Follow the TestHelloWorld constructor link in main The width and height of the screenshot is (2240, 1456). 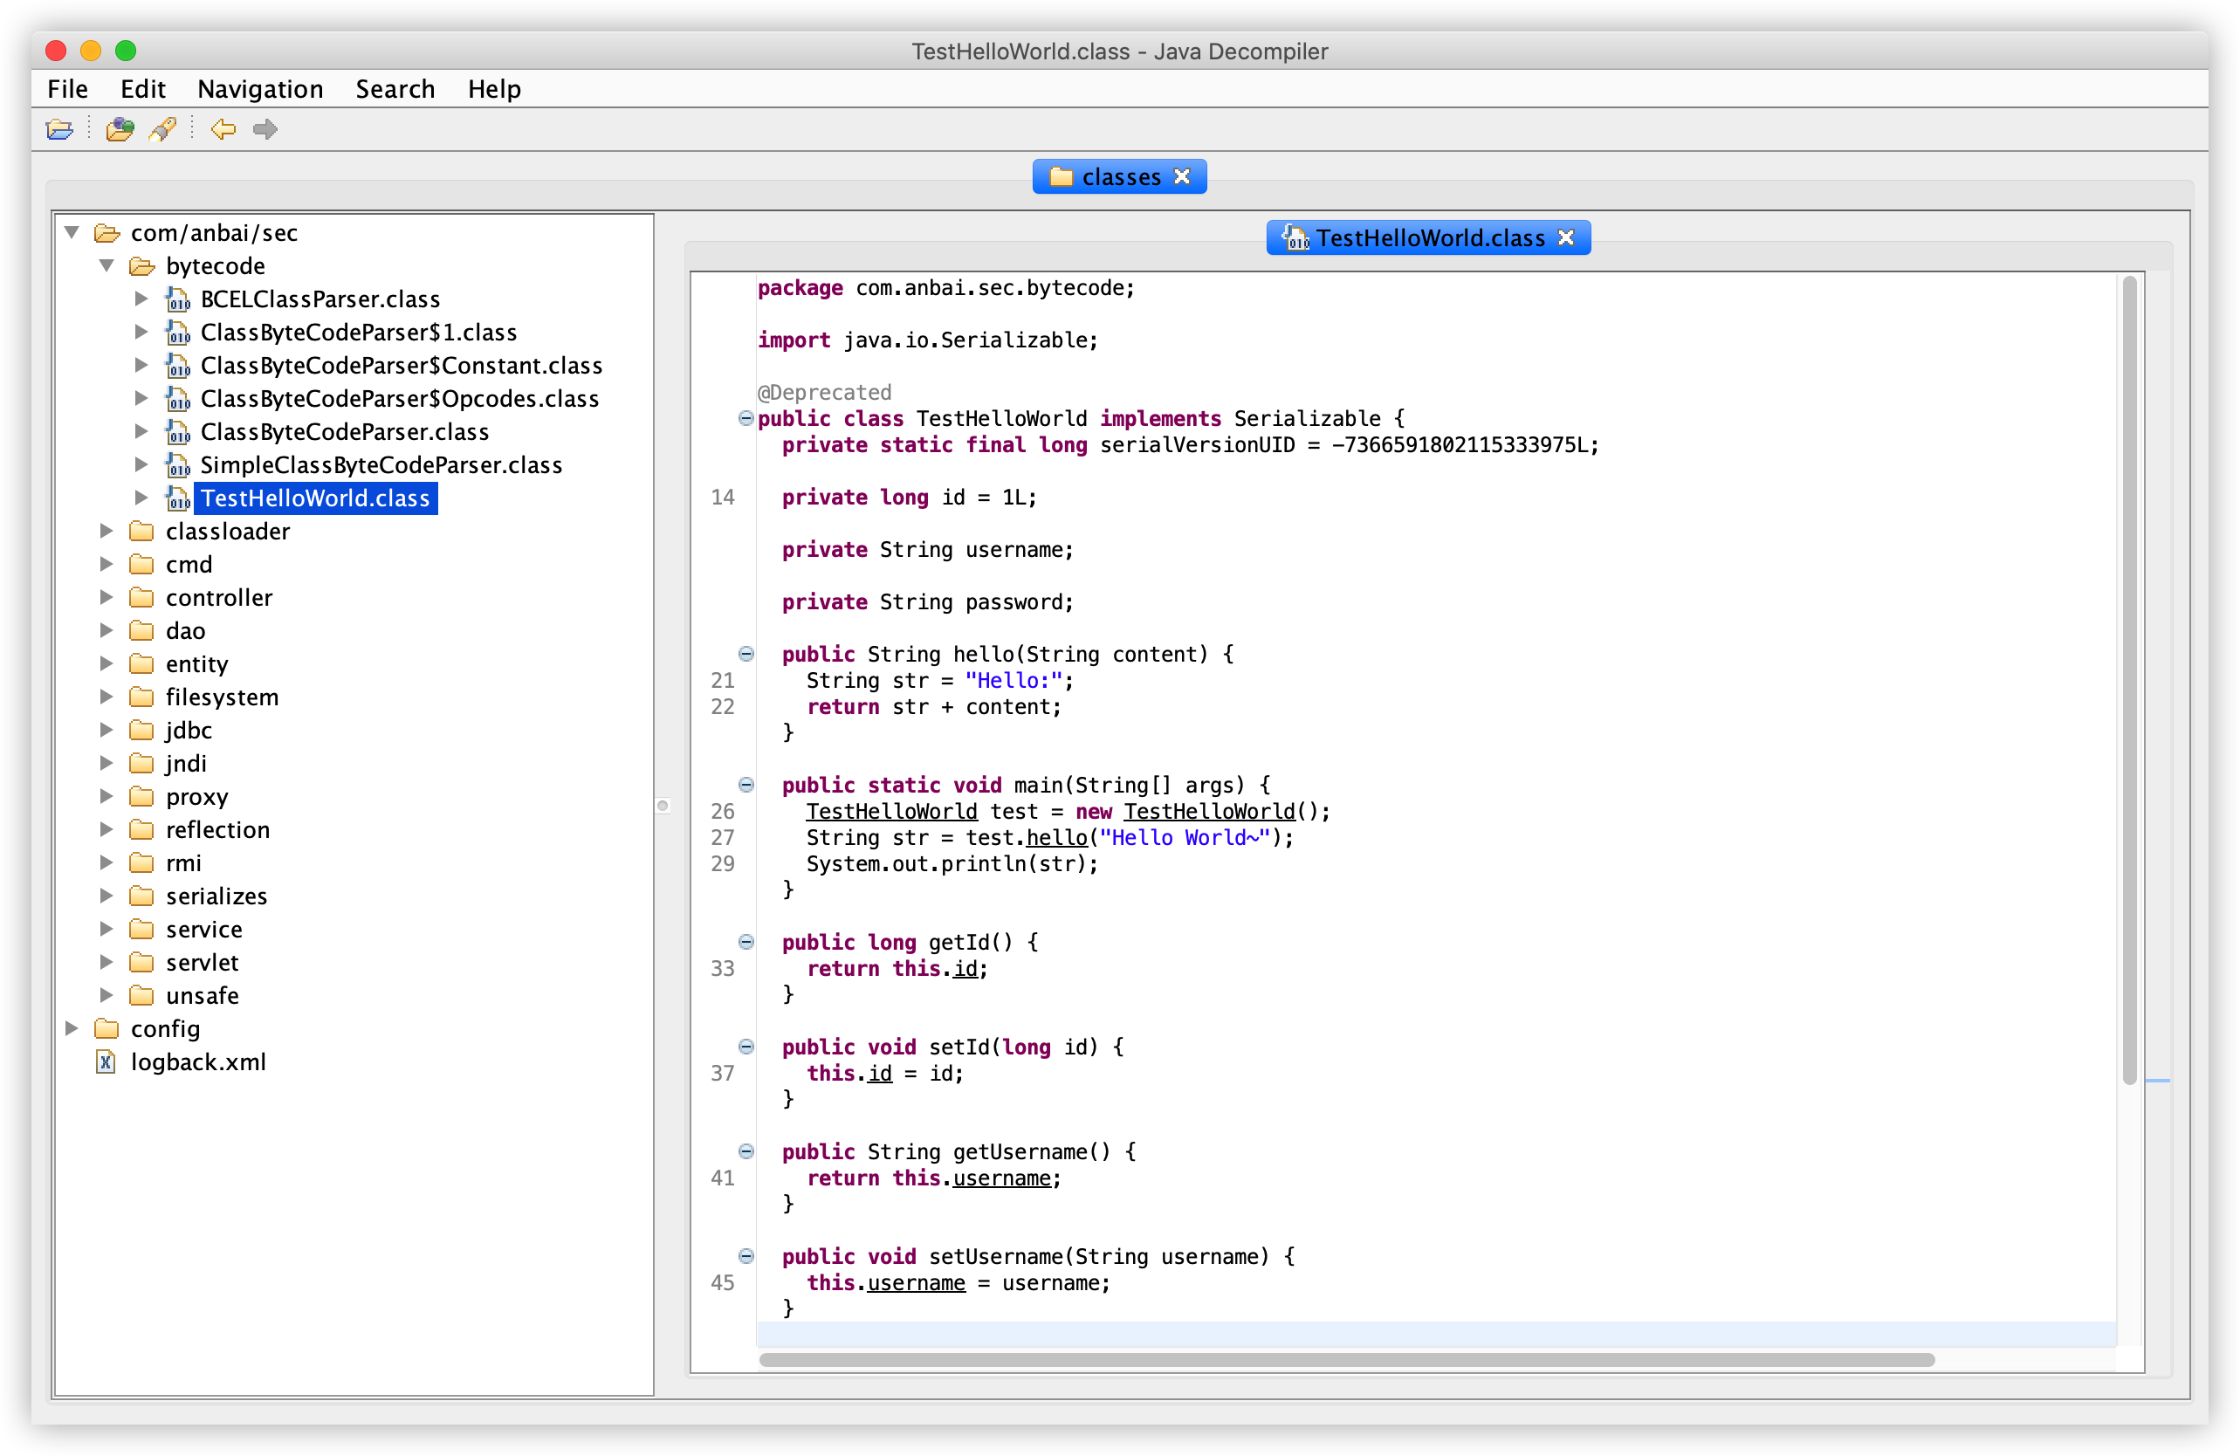click(1208, 811)
